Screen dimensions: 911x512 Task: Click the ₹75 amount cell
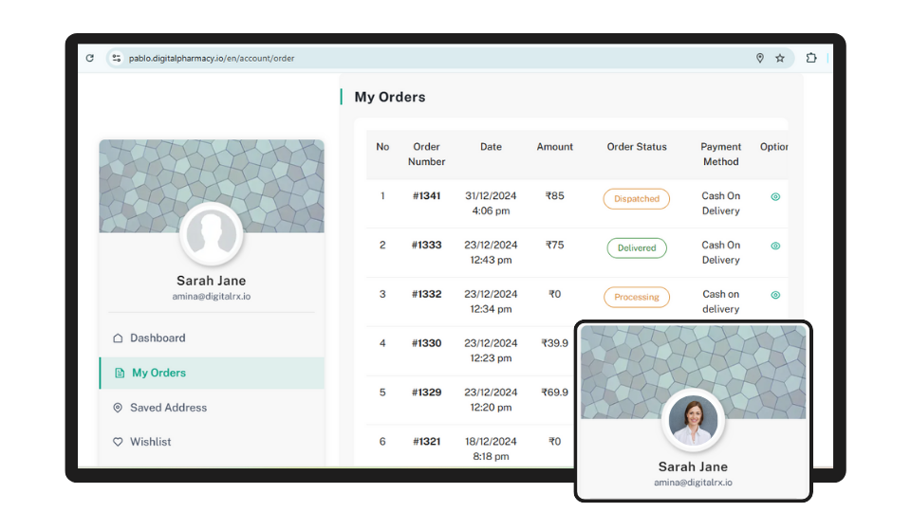[x=554, y=245]
